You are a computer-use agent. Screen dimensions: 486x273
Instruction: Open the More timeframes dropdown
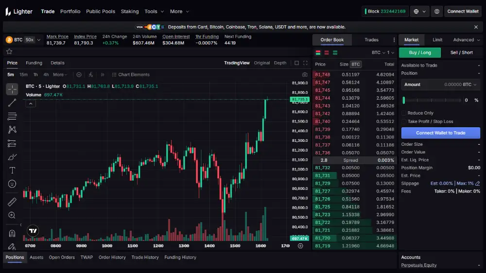[x=60, y=75]
